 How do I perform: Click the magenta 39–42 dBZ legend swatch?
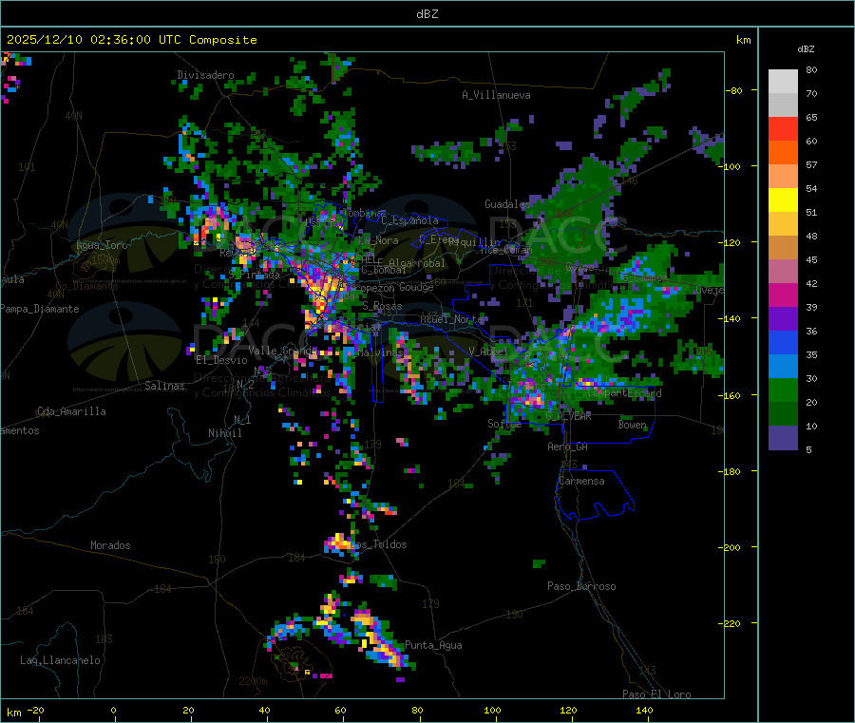point(783,295)
